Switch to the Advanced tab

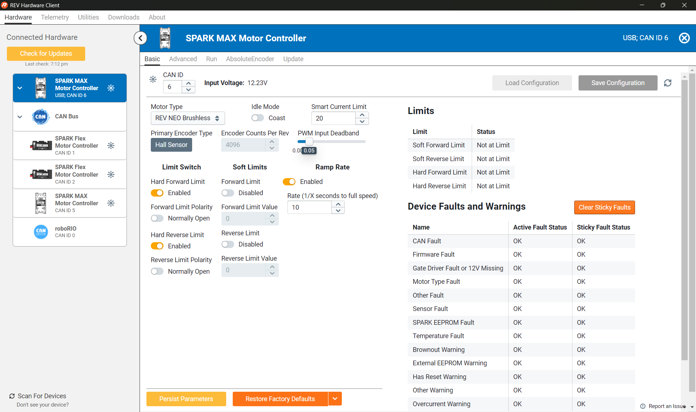point(183,59)
